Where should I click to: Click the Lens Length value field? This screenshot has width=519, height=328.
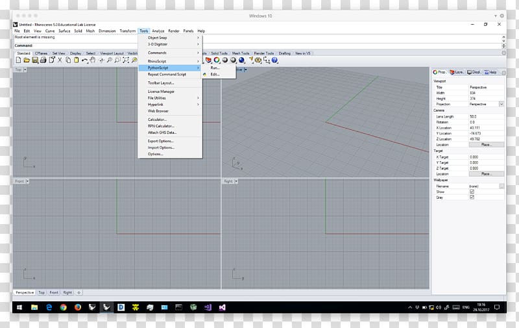pos(486,117)
